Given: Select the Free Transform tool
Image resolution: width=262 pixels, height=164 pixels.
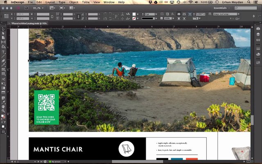Looking at the screenshot, I should (3, 84).
